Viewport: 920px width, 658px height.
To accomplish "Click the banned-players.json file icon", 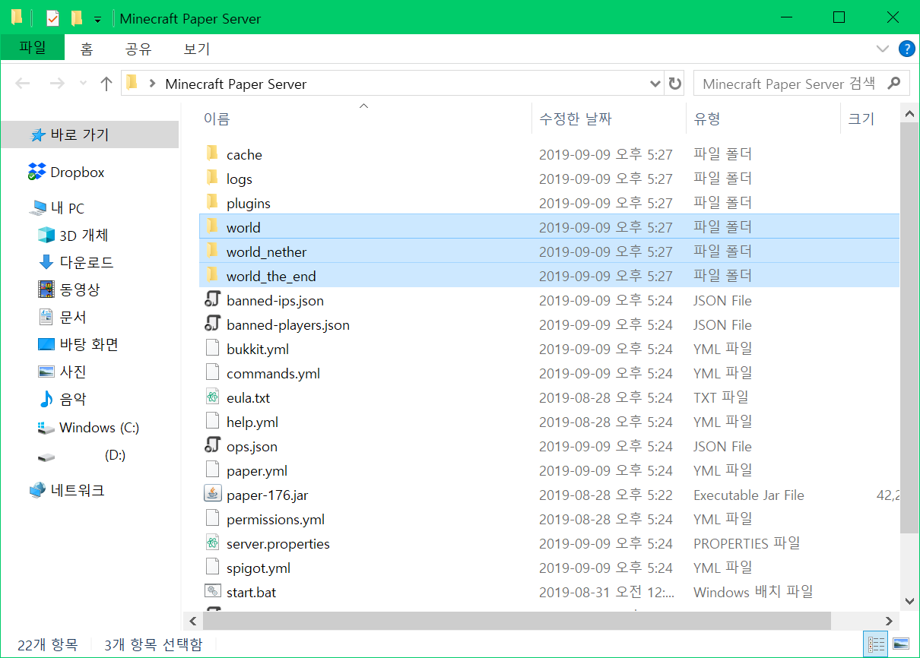I will pyautogui.click(x=212, y=324).
